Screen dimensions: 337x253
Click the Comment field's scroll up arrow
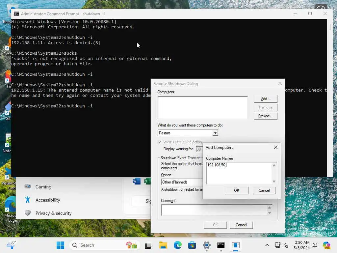pyautogui.click(x=269, y=208)
